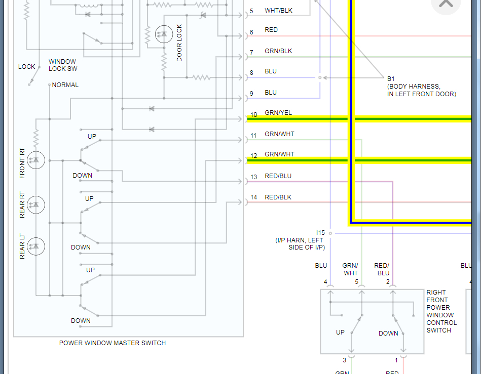The image size is (481, 374).
Task: Click the B1 splice circle on BLU wire
Action: [320, 78]
